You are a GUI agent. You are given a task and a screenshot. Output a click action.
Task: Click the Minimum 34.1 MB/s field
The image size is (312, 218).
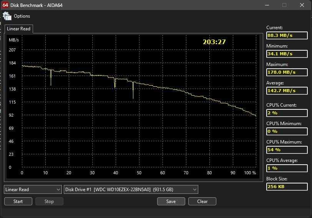point(287,54)
